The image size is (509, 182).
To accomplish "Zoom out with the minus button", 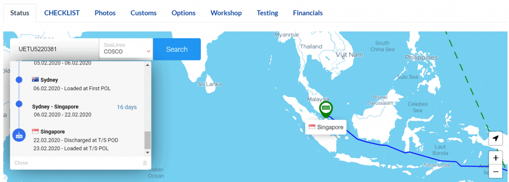I will (496, 171).
